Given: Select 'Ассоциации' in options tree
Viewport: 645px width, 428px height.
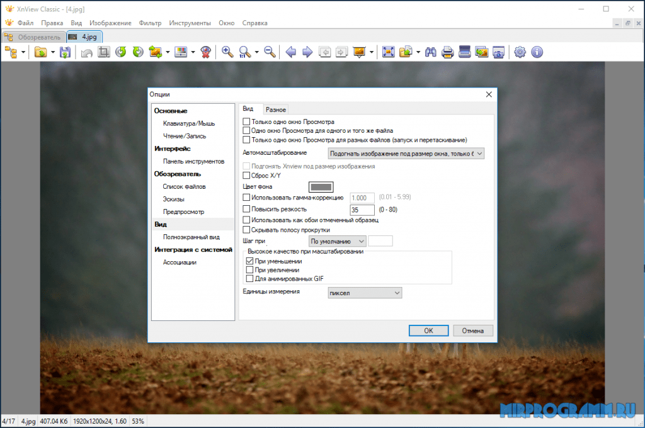Looking at the screenshot, I should pyautogui.click(x=180, y=262).
